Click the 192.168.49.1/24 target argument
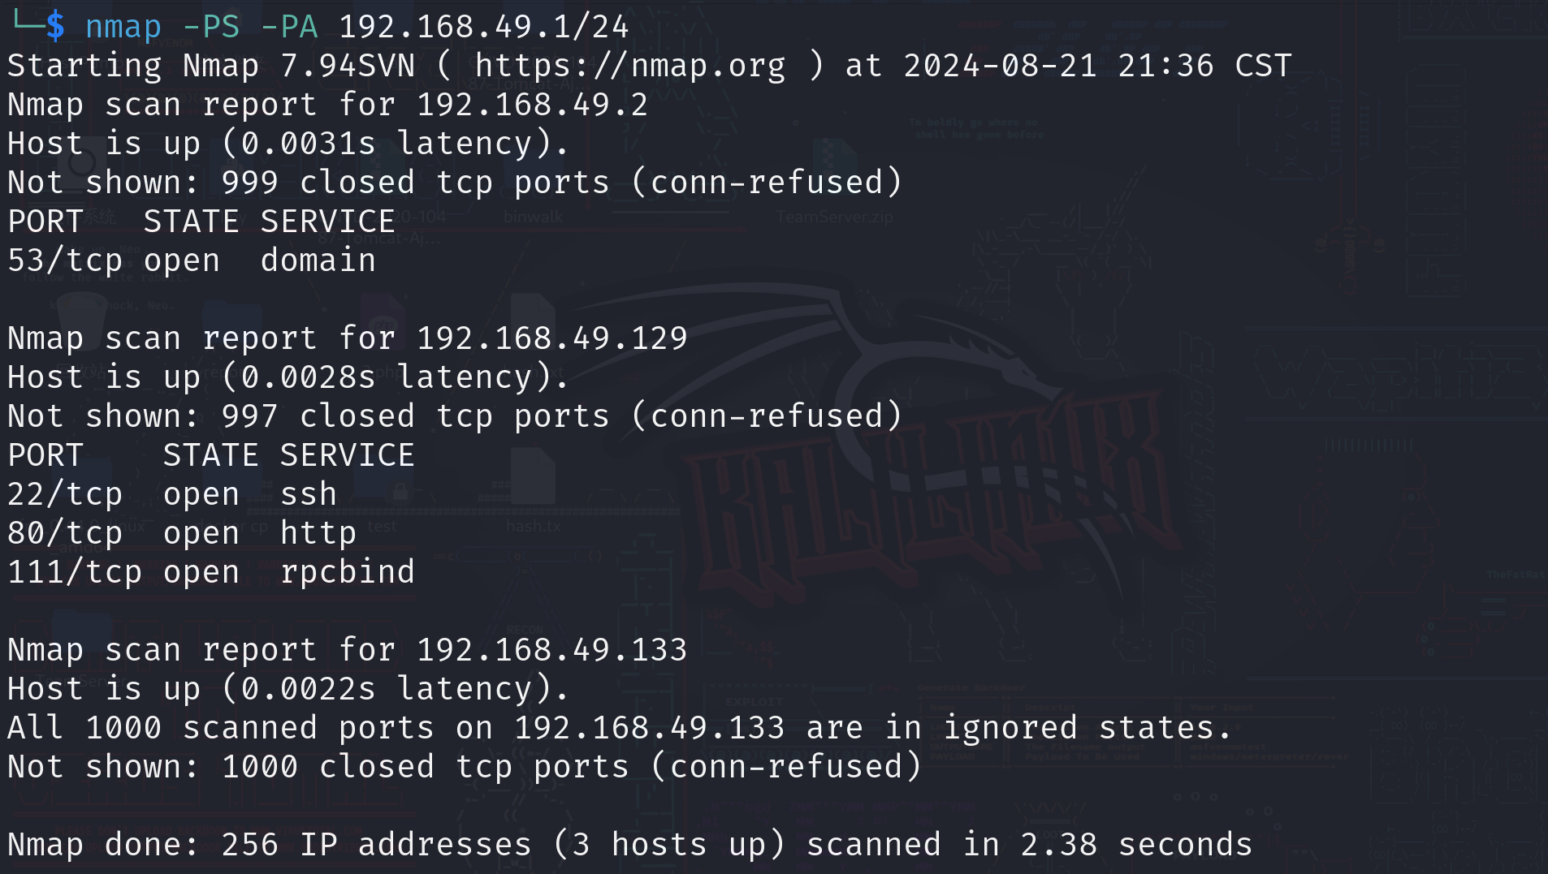Viewport: 1548px width, 874px height. click(483, 27)
